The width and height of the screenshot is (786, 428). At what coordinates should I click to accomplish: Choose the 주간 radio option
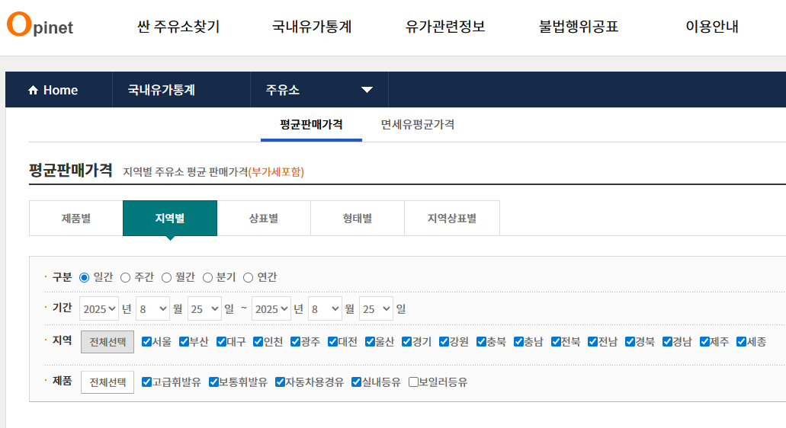pyautogui.click(x=125, y=277)
